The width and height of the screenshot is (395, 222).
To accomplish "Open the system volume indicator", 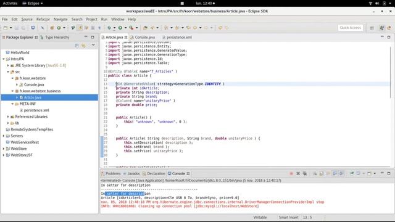I will click(377, 3).
